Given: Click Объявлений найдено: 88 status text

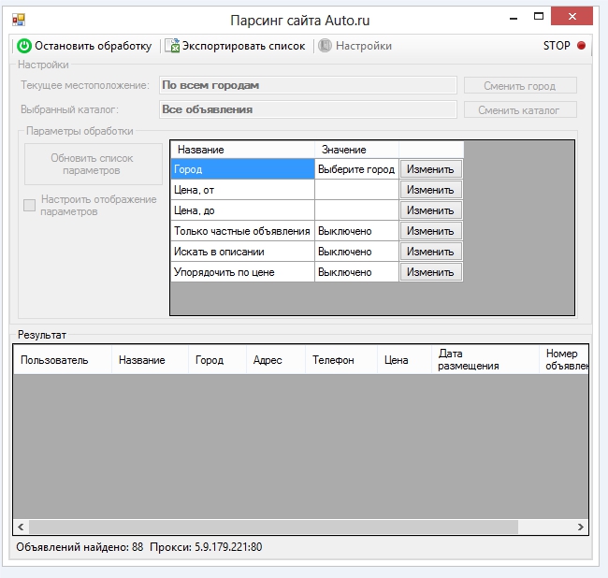Looking at the screenshot, I should coord(80,547).
